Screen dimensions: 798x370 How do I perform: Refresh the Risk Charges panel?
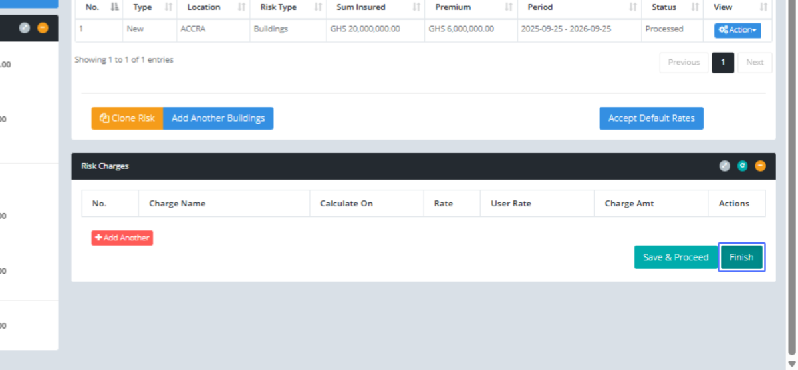743,166
